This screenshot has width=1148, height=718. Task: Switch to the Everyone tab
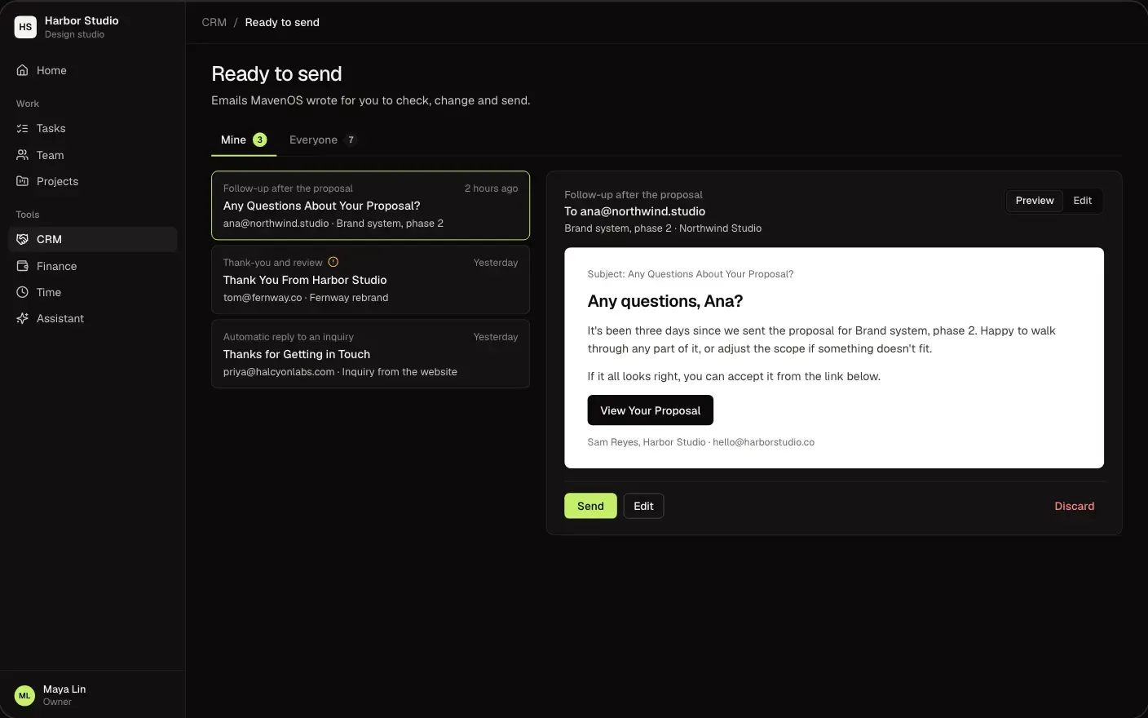tap(322, 140)
